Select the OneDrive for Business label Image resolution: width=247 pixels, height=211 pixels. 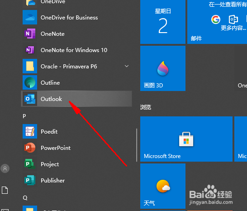[69, 18]
